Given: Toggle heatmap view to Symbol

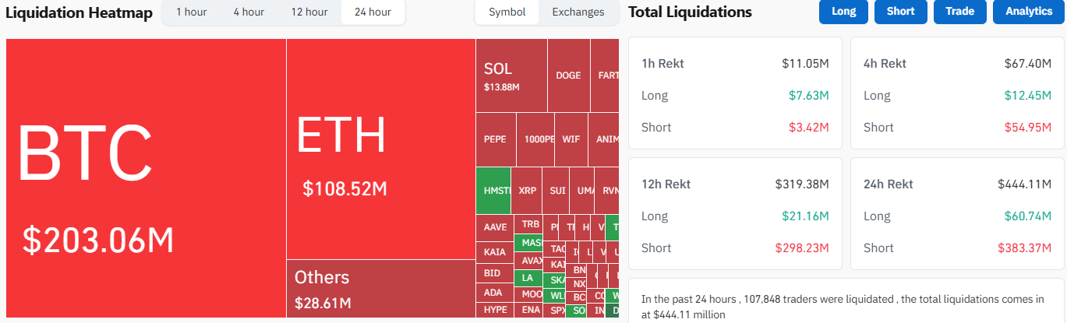Looking at the screenshot, I should (x=507, y=12).
